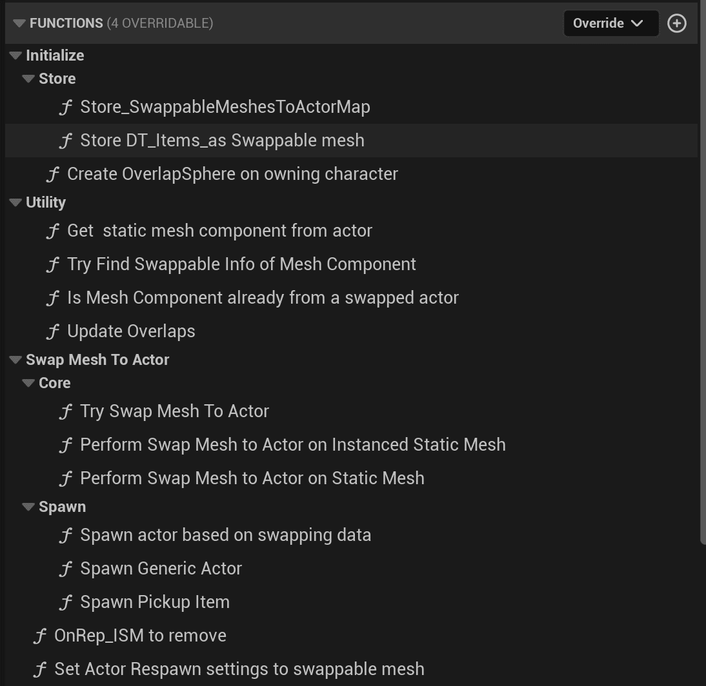Collapse the FUNCTIONS section triangle
706x686 pixels.
pyautogui.click(x=19, y=23)
